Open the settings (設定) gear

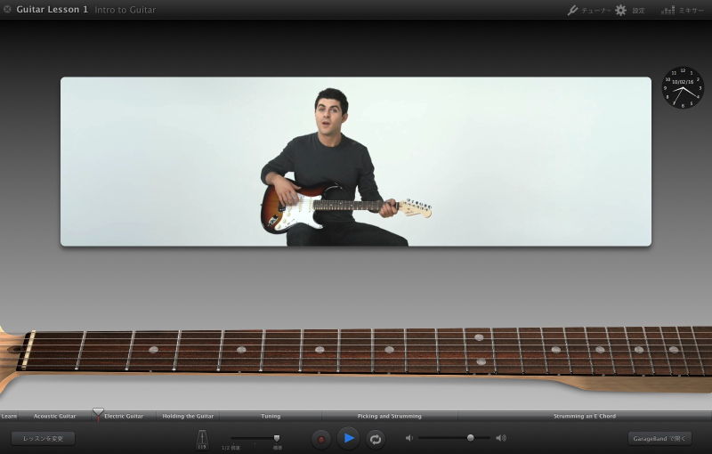[x=629, y=10]
